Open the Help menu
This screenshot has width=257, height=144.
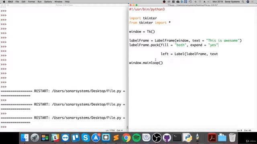67,2
